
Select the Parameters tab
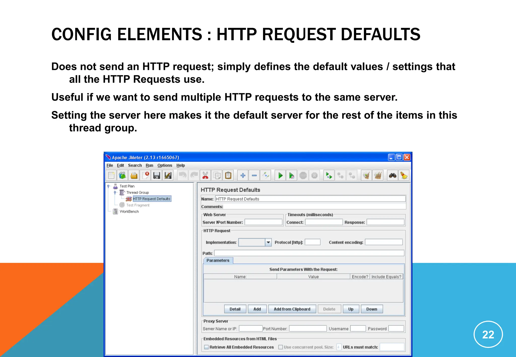tap(218, 260)
